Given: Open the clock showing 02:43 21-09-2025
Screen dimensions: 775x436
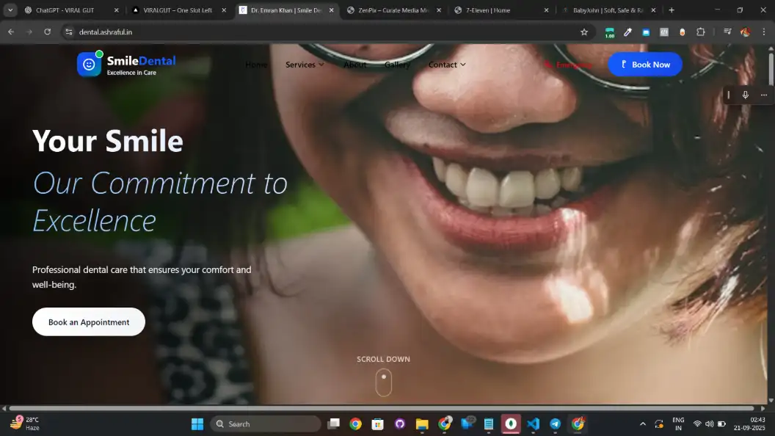Looking at the screenshot, I should pyautogui.click(x=749, y=424).
